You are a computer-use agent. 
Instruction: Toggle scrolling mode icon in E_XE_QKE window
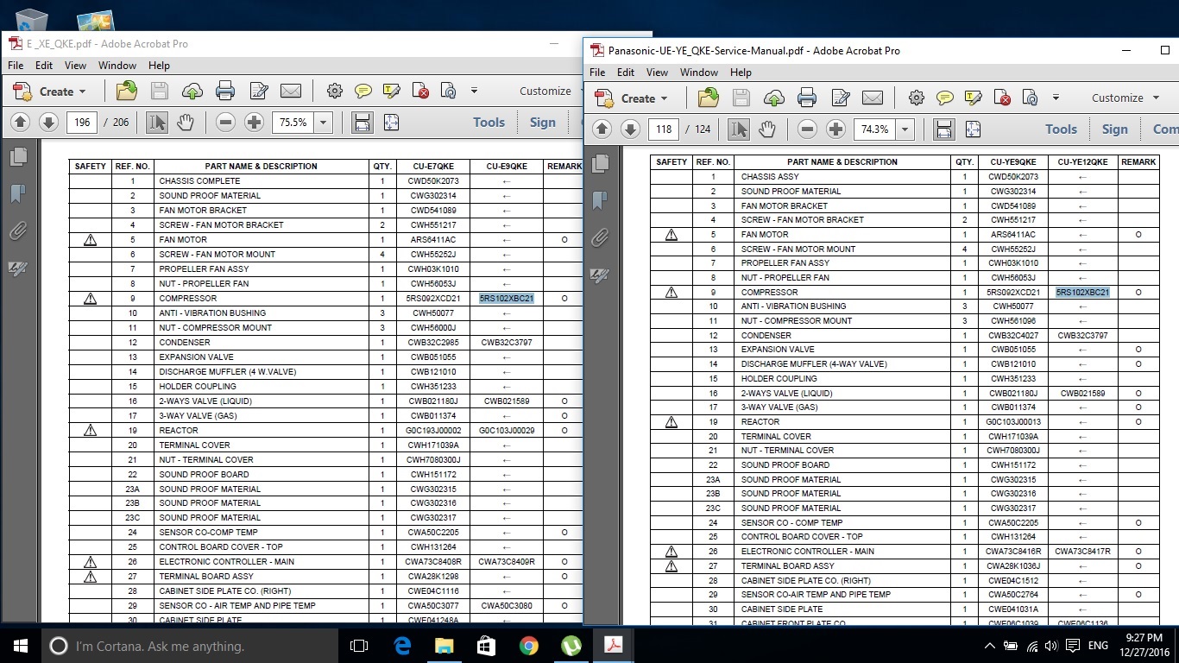click(x=363, y=123)
